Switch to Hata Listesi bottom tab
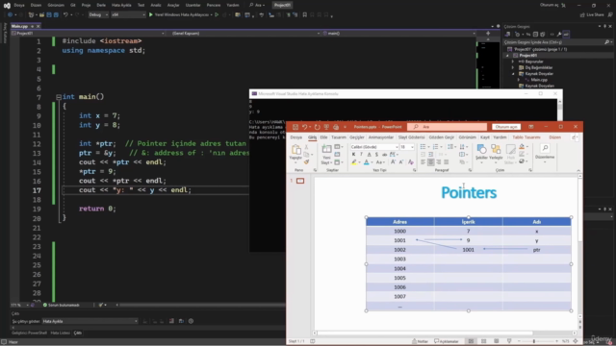This screenshot has height=346, width=616. tap(60, 333)
